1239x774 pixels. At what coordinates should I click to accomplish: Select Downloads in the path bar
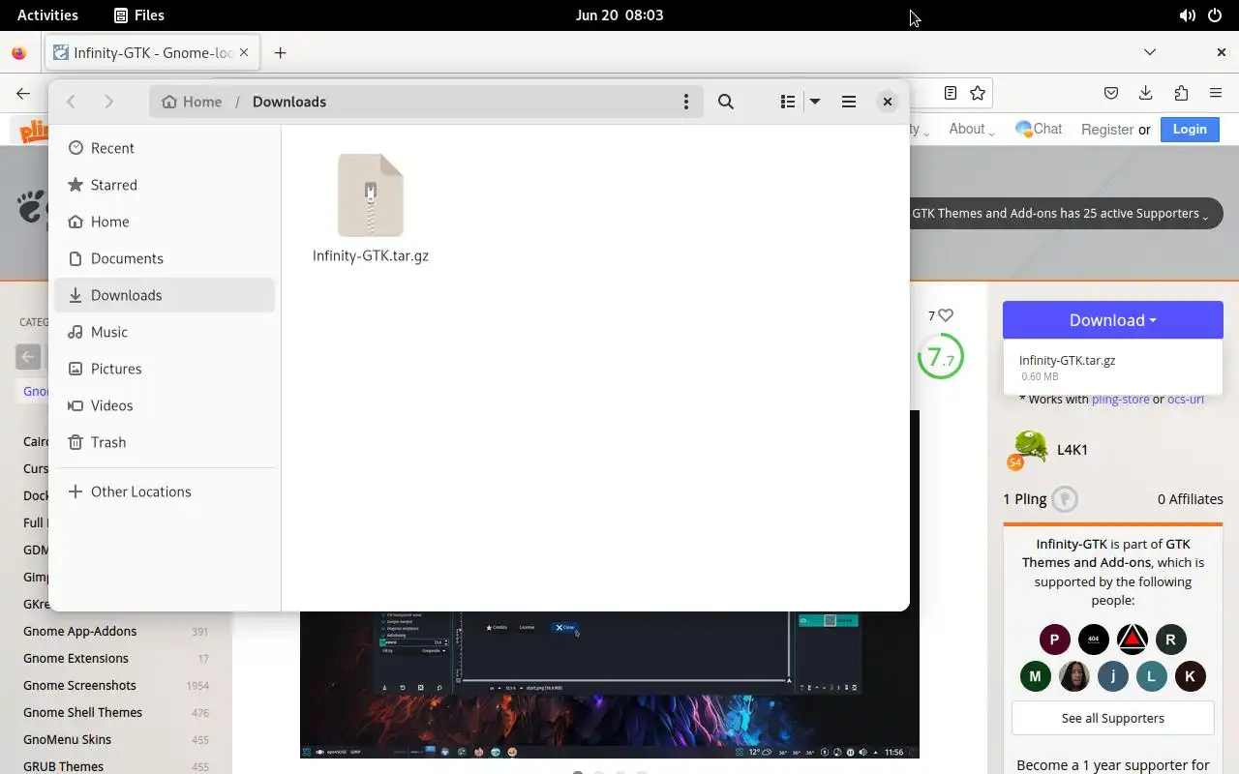point(289,102)
